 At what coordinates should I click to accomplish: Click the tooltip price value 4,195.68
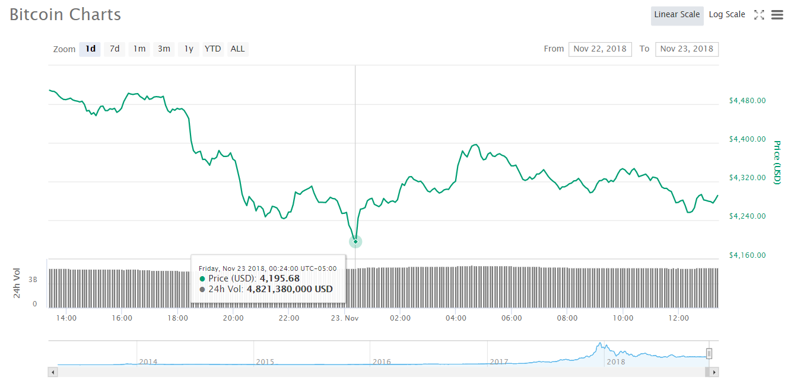click(279, 279)
